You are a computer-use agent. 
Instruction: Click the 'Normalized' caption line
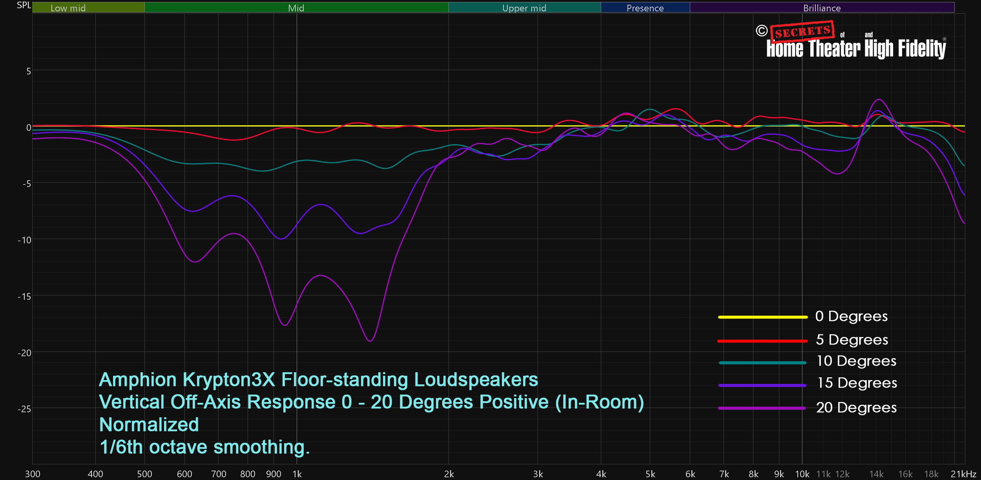[149, 425]
